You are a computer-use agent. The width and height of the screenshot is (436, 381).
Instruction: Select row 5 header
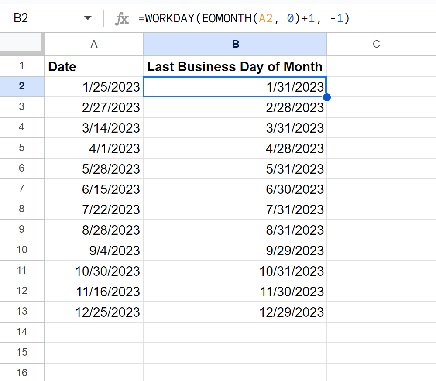click(22, 148)
